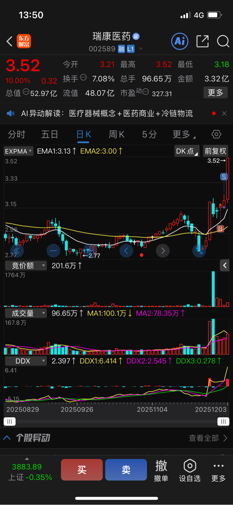Tap the 总值 info bubble icon
Image resolution: width=233 pixels, height=505 pixels.
click(26, 92)
